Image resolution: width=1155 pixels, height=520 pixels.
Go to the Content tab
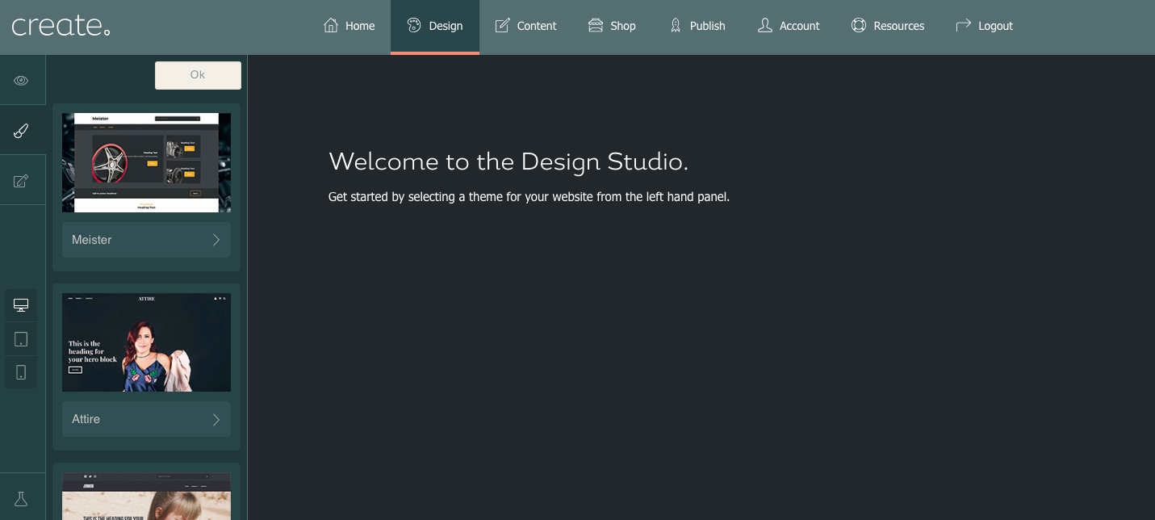[x=525, y=26]
